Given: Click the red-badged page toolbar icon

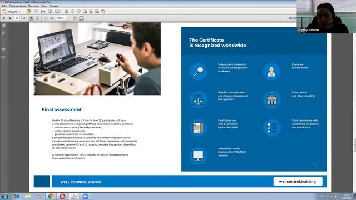Looking at the screenshot, I should 85,11.
